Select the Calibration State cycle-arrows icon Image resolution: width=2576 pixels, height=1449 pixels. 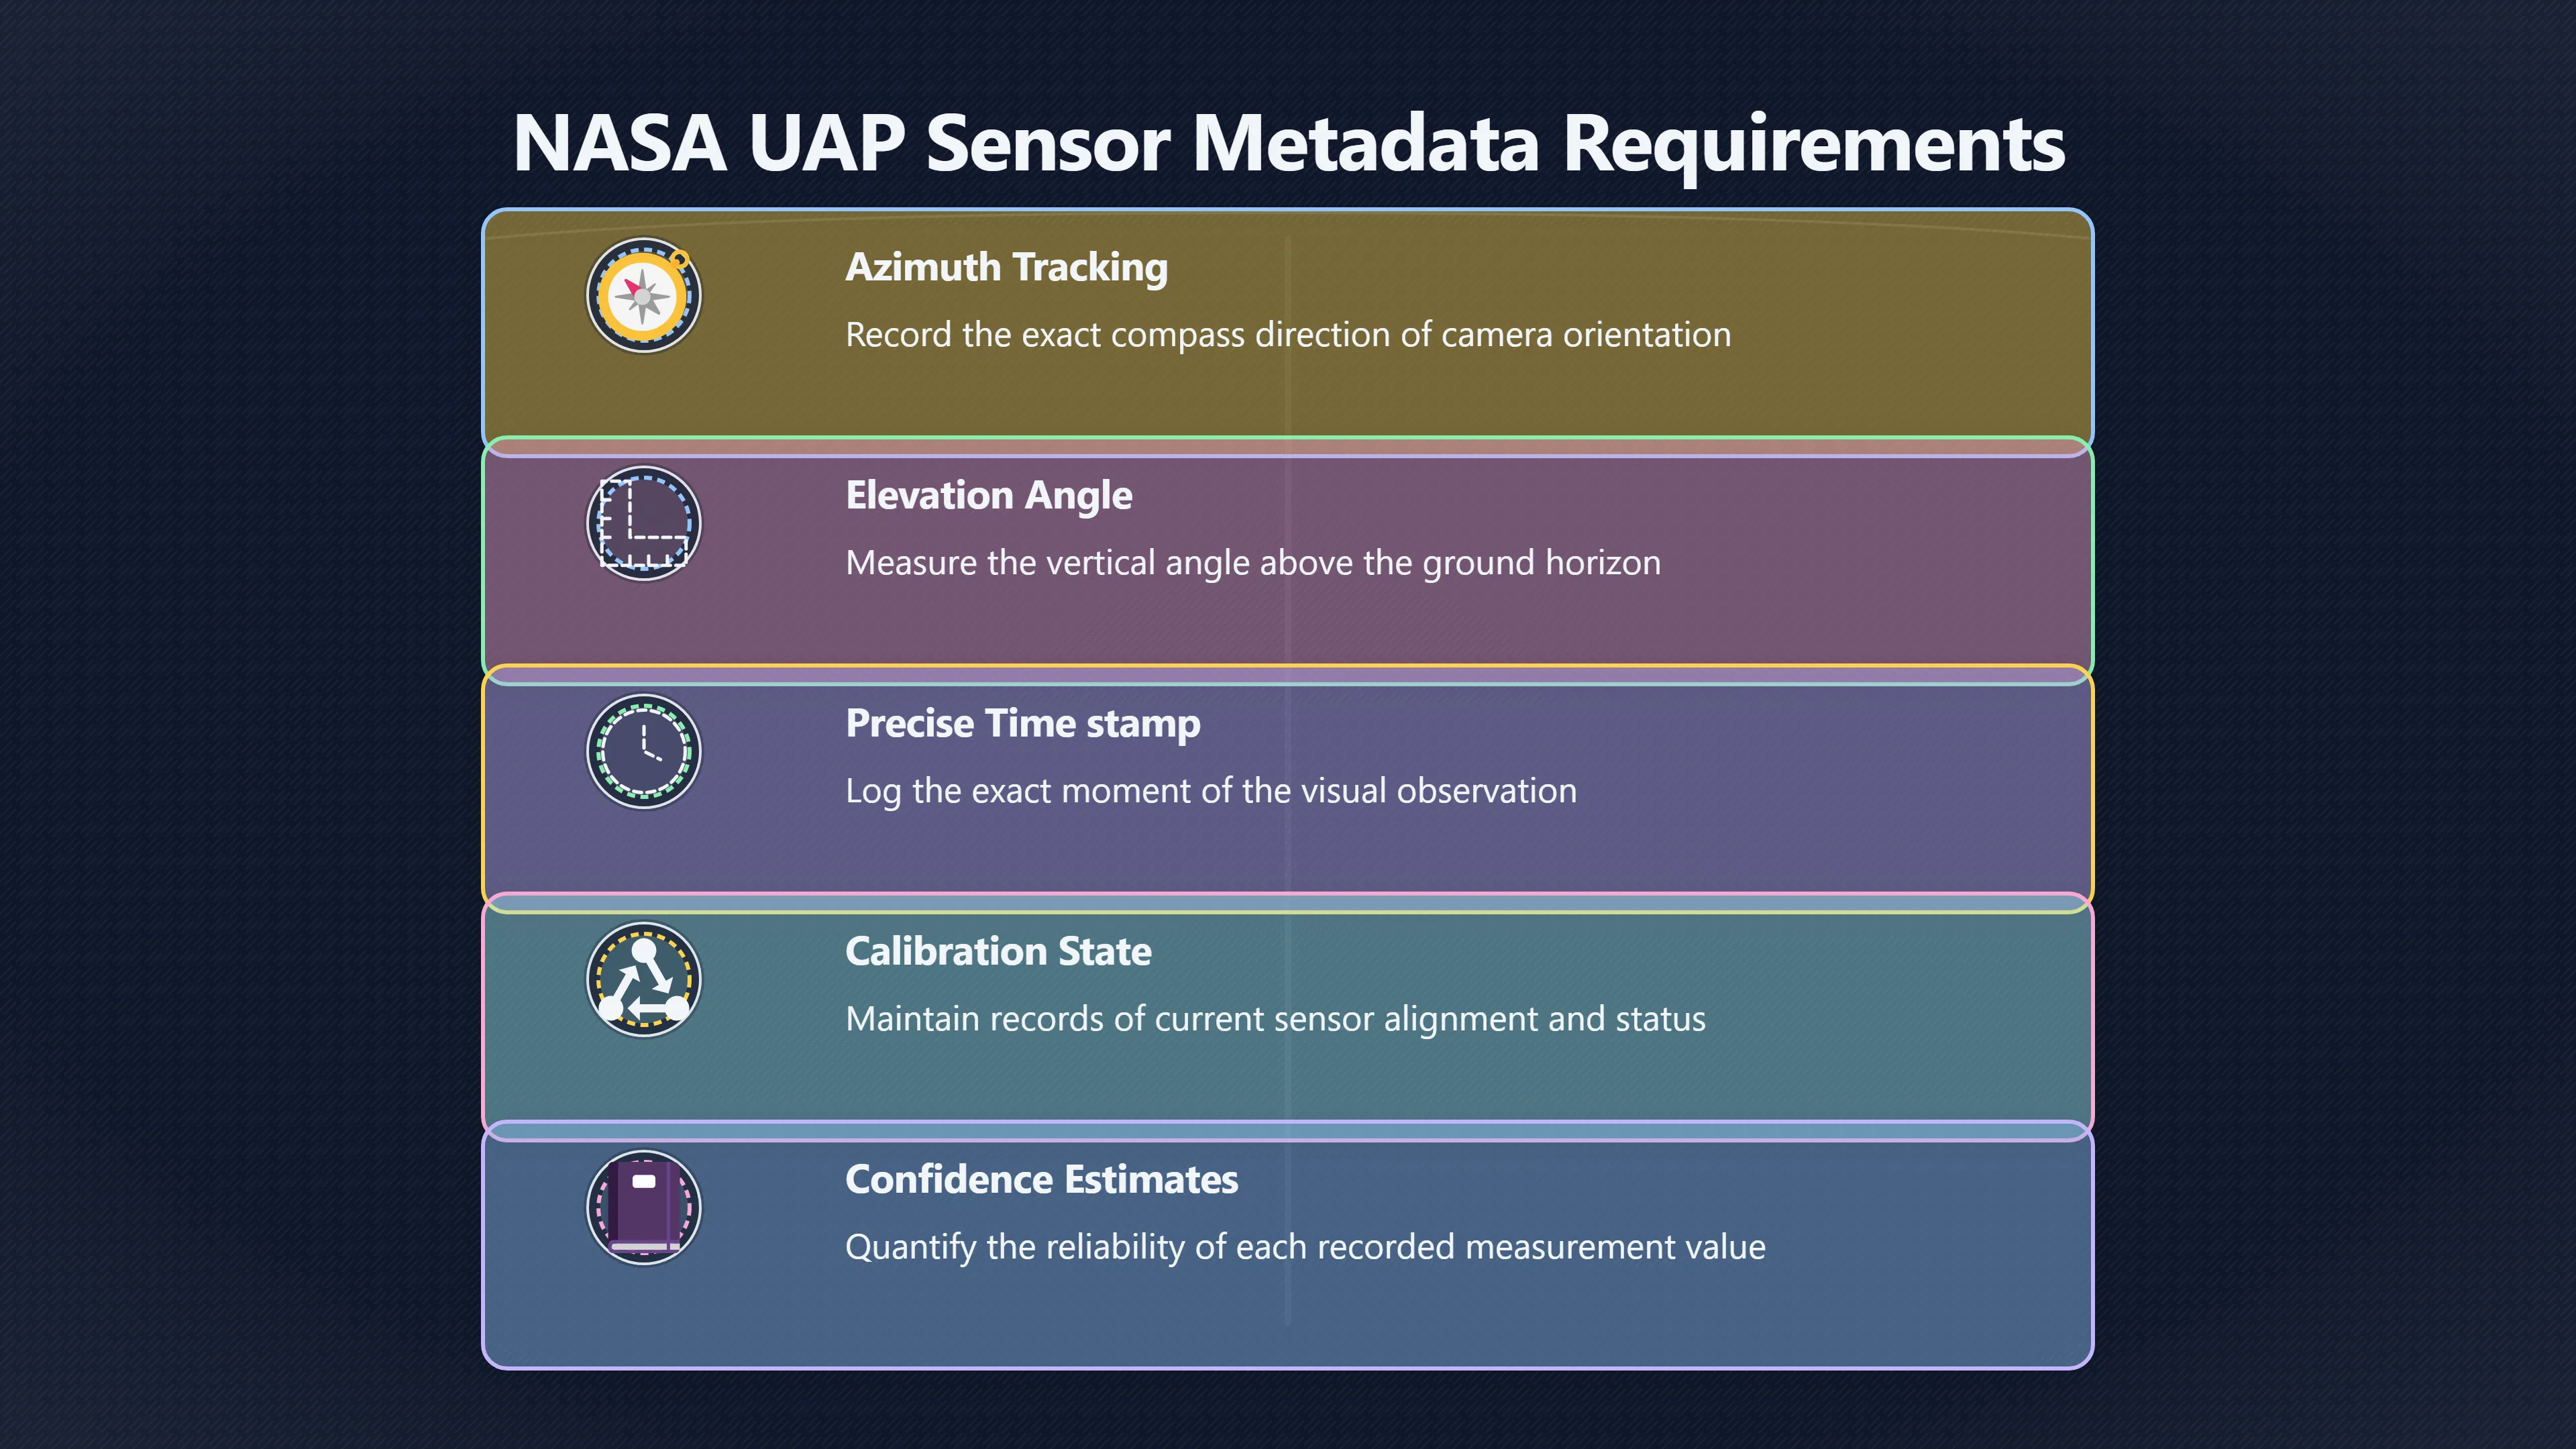point(643,979)
